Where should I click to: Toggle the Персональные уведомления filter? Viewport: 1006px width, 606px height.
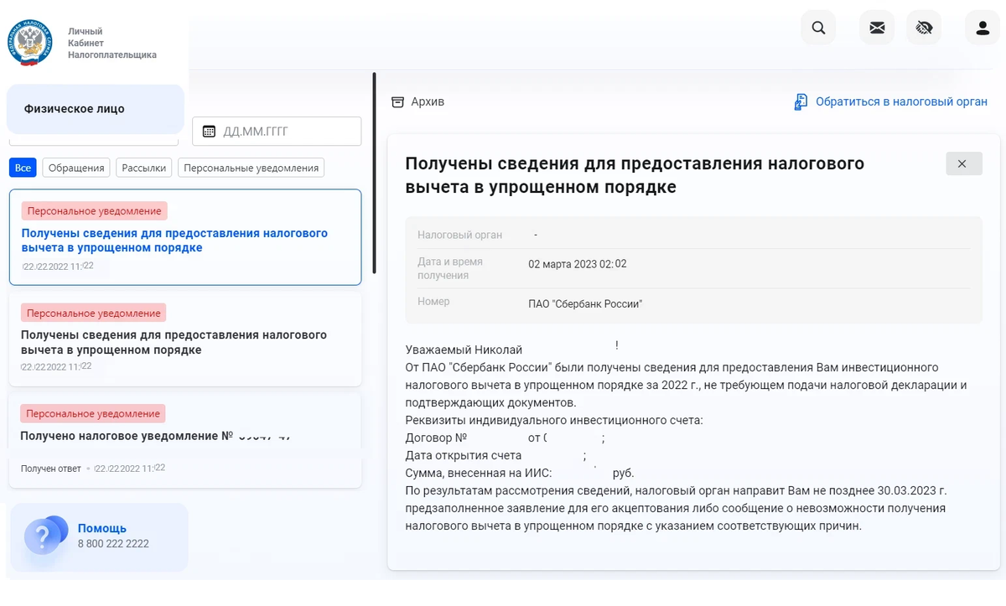coord(249,168)
